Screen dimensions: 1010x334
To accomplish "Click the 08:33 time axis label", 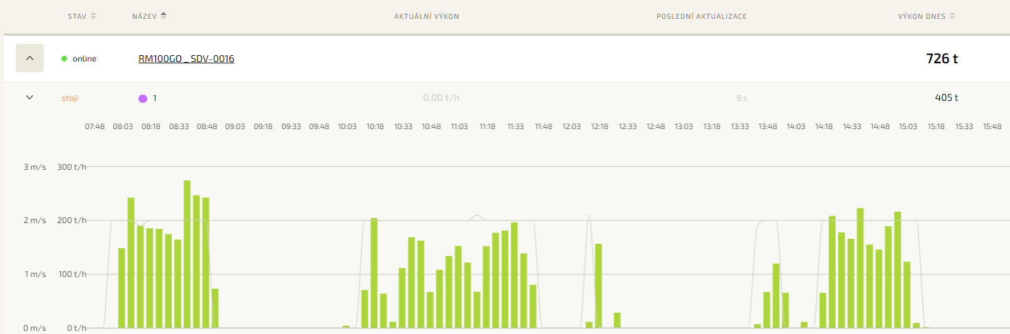I will click(179, 127).
